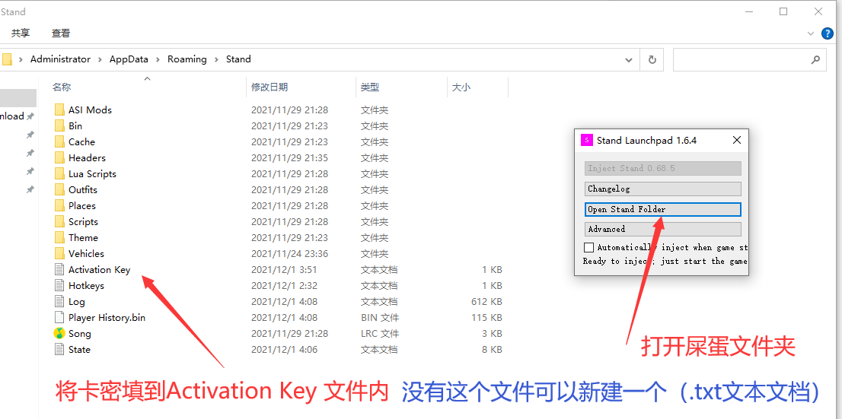The height and width of the screenshot is (419, 842).
Task: Click the folder icon in address bar
Action: [x=7, y=59]
